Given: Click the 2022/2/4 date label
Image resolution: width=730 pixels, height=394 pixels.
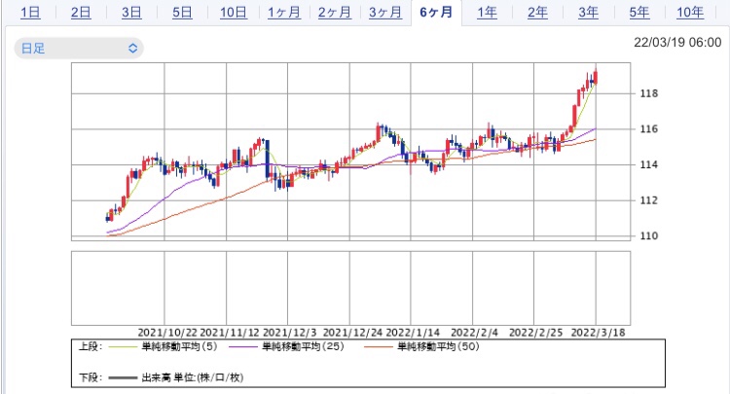Looking at the screenshot, I should (474, 333).
